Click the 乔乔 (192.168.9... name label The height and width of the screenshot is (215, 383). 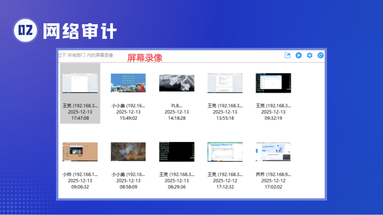pyautogui.click(x=273, y=175)
